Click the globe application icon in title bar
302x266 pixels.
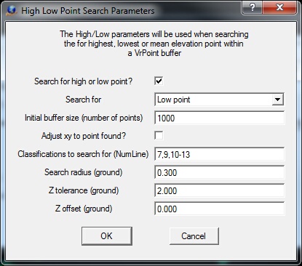tap(12, 11)
